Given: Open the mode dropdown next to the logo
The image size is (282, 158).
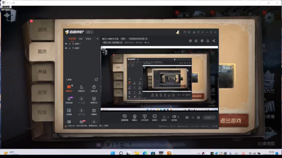Looking at the screenshot, I should coord(90,32).
